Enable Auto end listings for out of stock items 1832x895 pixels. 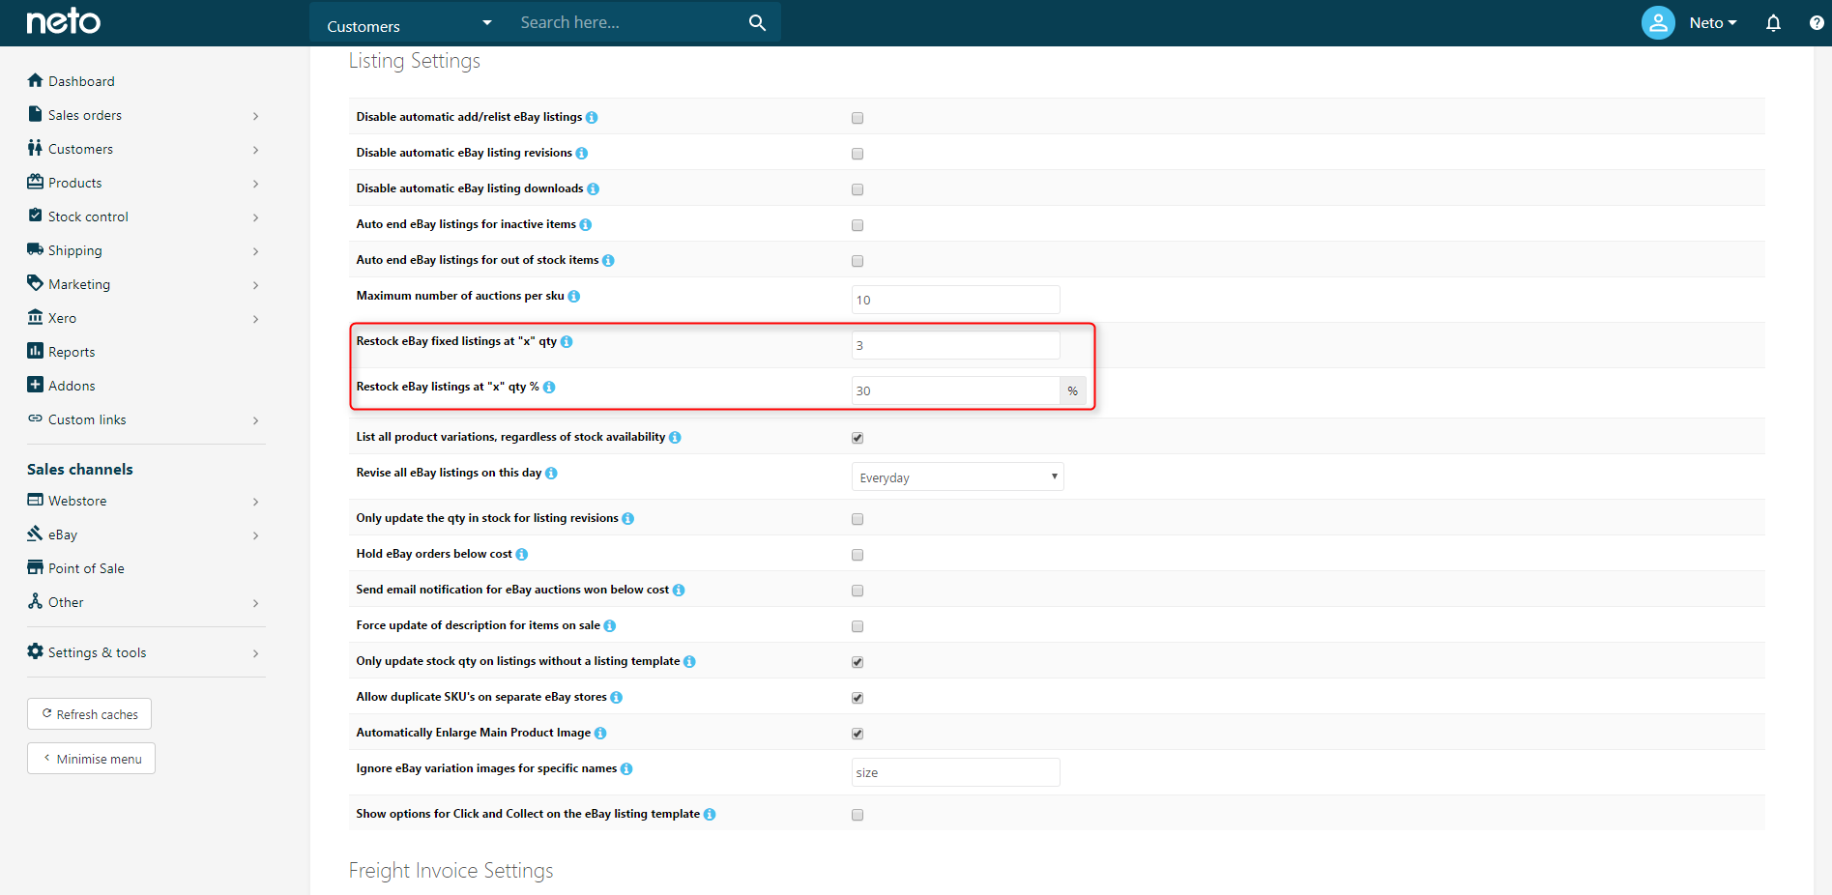coord(858,261)
